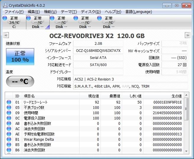Click the 27 回 power-on count field
The height and width of the screenshot is (159, 194).
[x=175, y=65]
